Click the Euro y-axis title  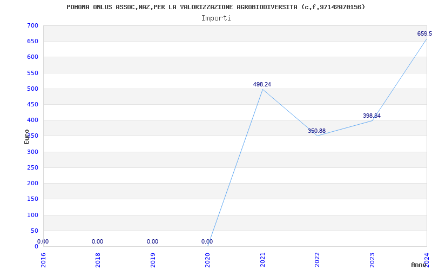pyautogui.click(x=26, y=137)
